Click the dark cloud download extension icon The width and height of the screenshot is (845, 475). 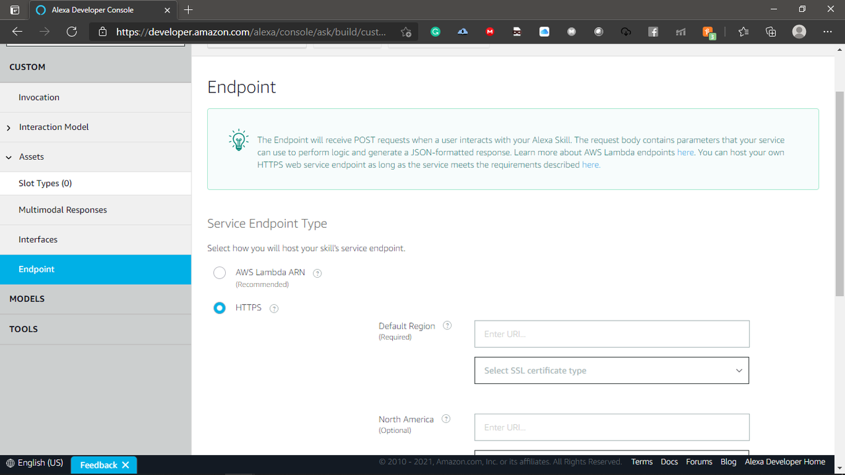[x=626, y=32]
